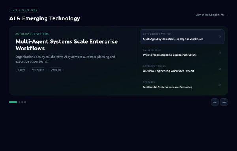Click the Enterprise tag chip
The image size is (237, 151).
tap(56, 70)
